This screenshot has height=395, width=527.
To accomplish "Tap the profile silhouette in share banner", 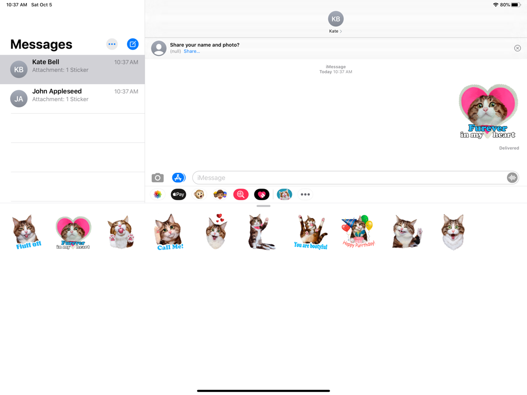I will pos(159,48).
